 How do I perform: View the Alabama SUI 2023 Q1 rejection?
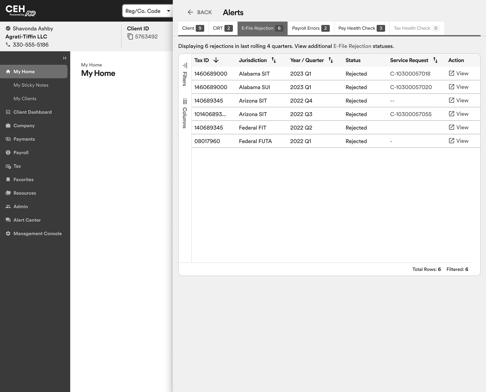pyautogui.click(x=458, y=87)
